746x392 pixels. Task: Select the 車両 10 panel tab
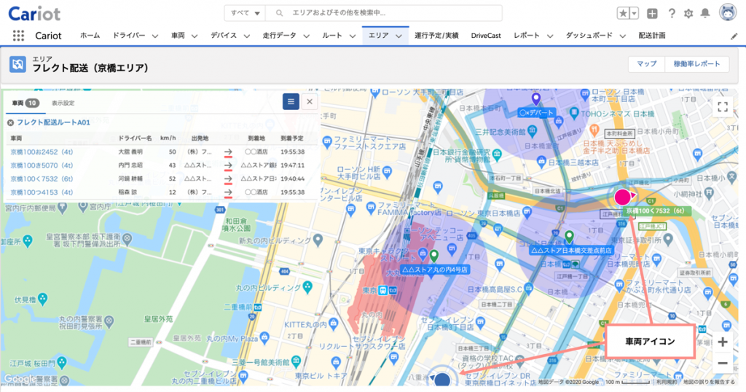click(x=25, y=103)
